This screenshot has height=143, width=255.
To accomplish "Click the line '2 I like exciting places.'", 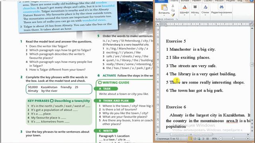I will (188, 58).
